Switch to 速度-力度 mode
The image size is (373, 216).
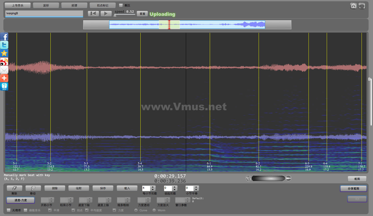(21, 200)
